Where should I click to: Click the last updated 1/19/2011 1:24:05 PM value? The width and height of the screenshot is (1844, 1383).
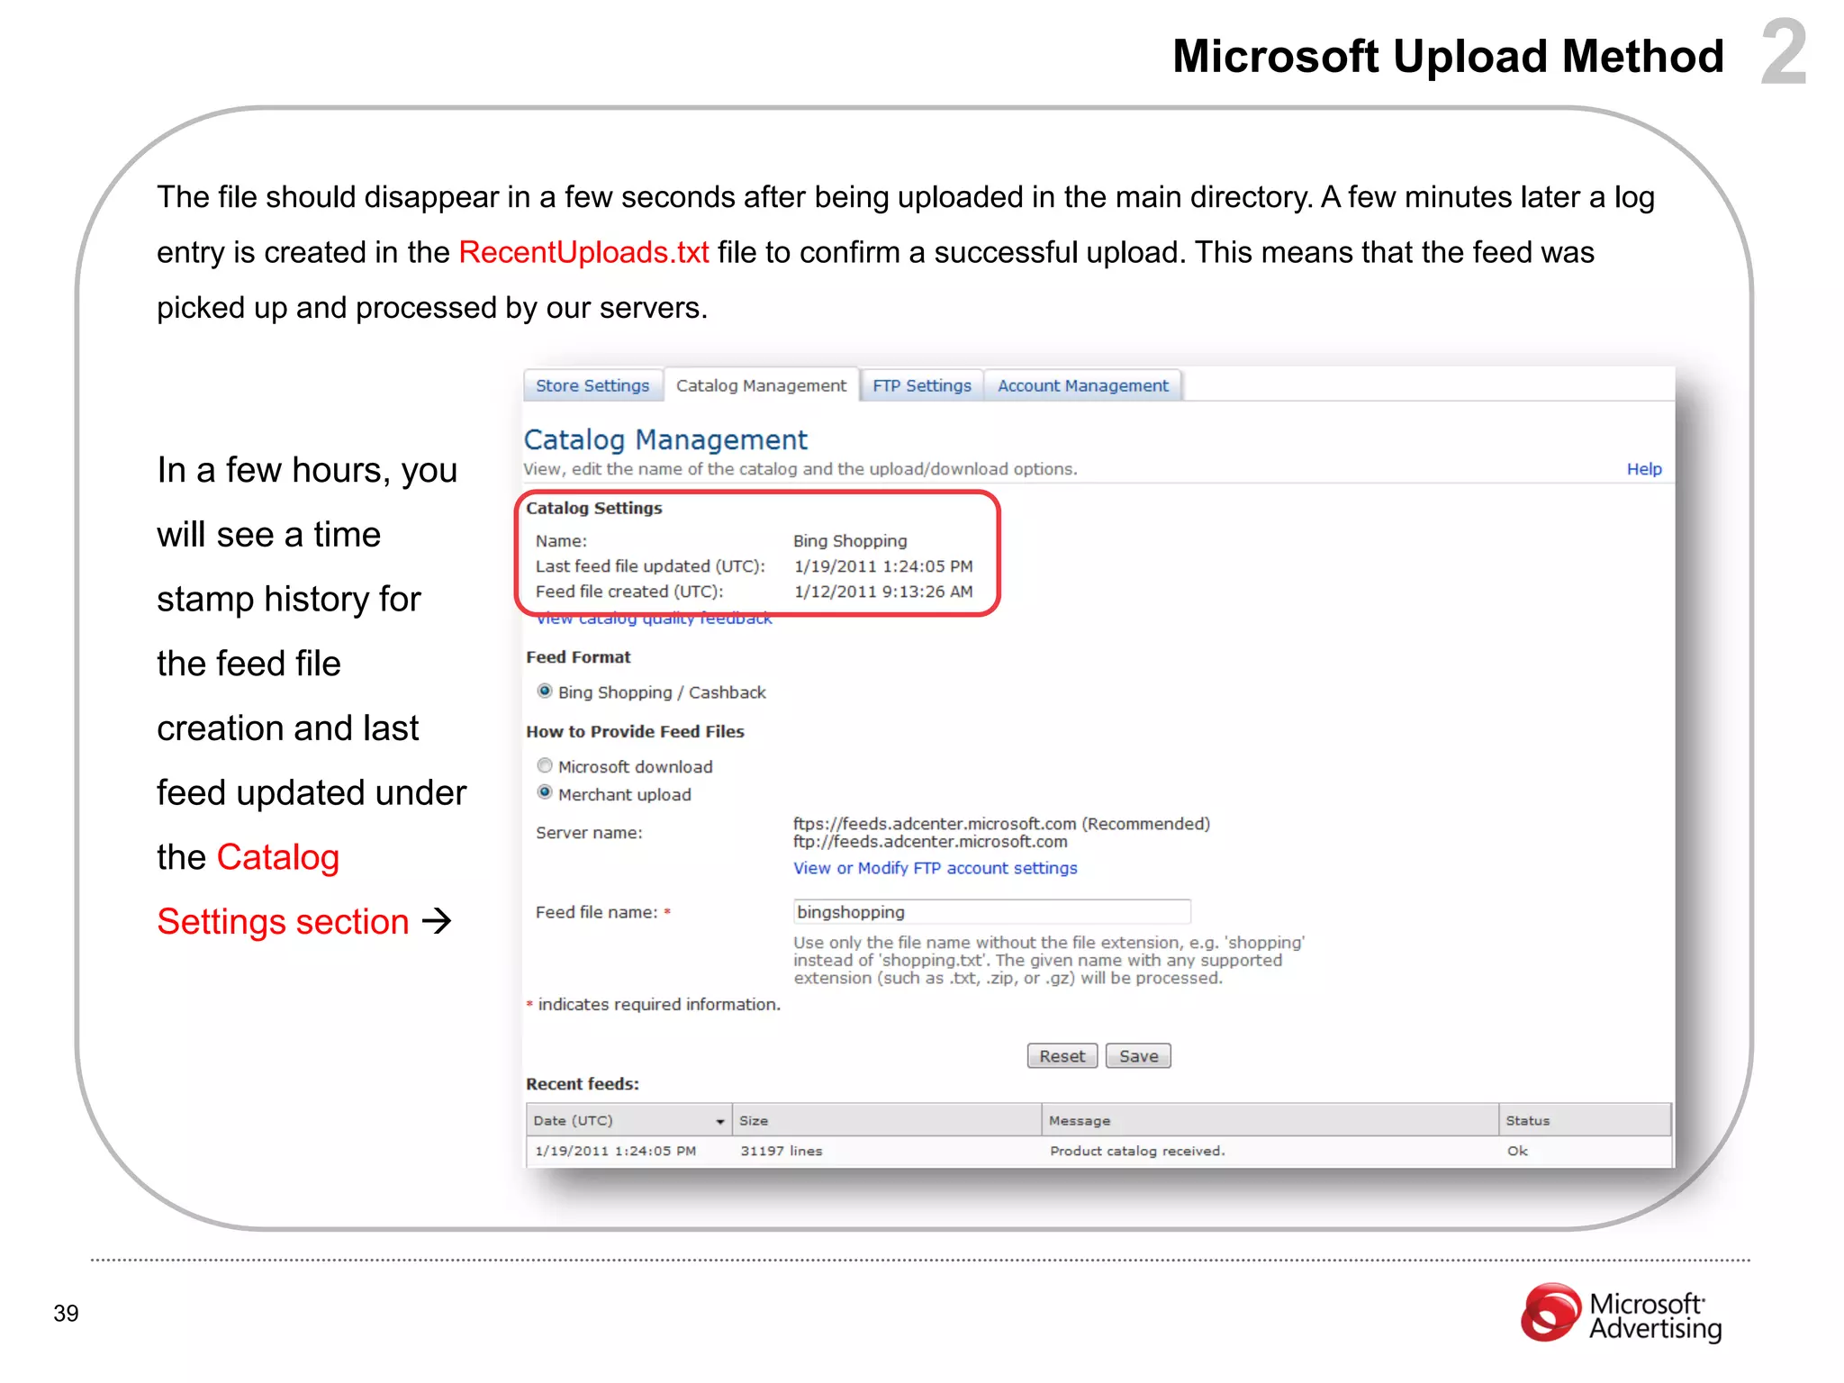click(x=883, y=566)
